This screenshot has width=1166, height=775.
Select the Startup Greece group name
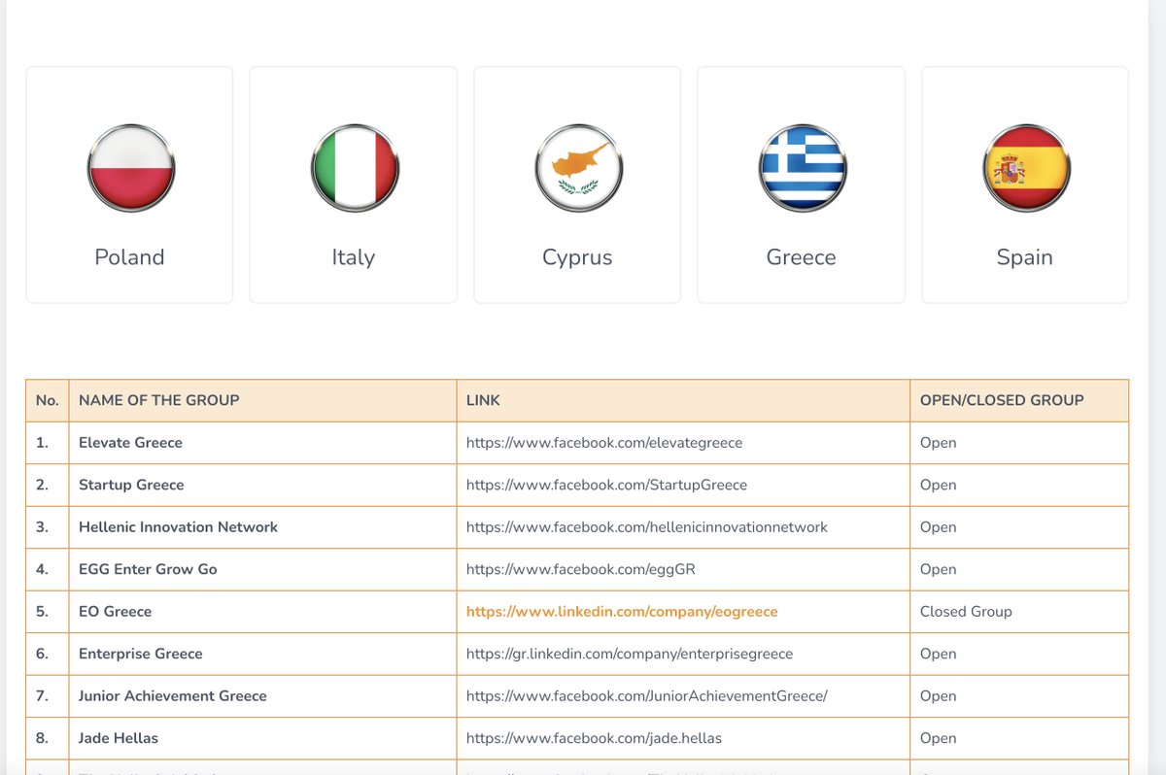pos(131,486)
